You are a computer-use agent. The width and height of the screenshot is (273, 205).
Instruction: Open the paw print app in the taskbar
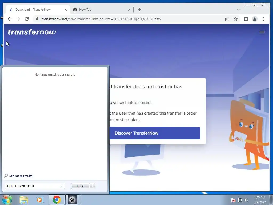[72, 200]
